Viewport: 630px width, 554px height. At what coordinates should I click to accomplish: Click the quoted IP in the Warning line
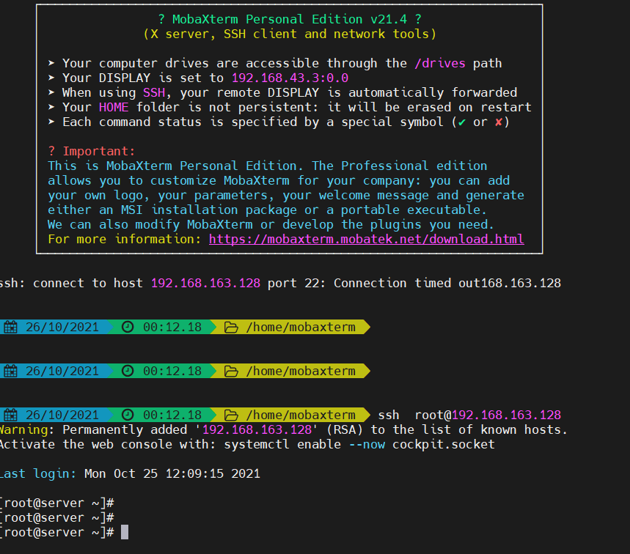257,430
